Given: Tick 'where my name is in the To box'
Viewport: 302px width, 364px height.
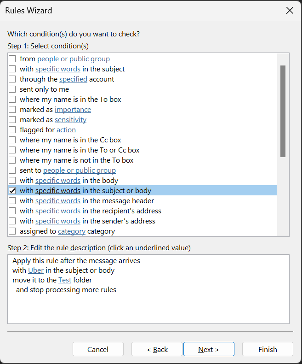Looking at the screenshot, I should (12, 100).
